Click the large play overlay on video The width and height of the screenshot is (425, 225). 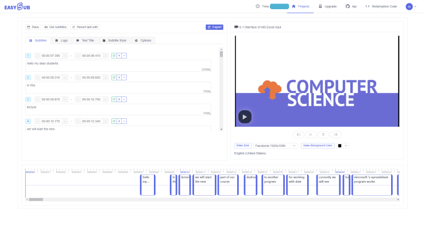click(245, 117)
